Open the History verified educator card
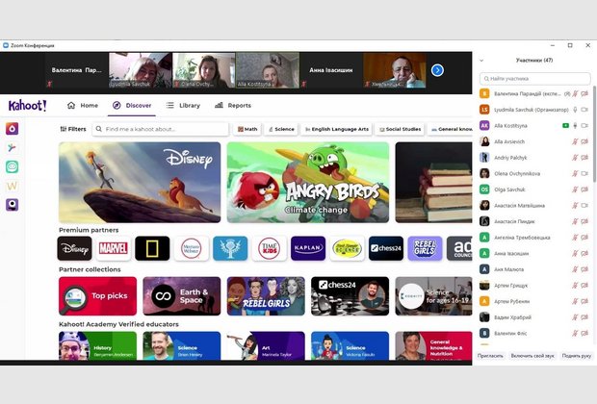 coord(97,345)
